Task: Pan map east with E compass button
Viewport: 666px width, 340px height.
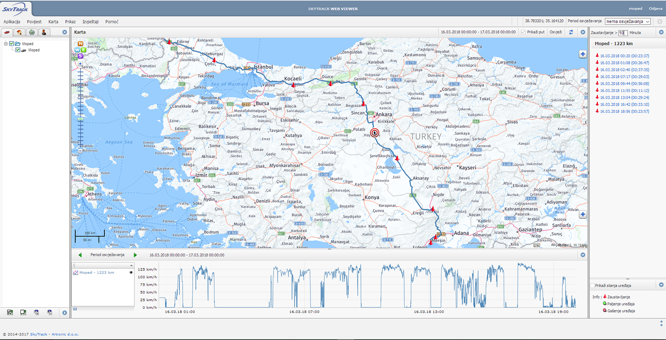Action: click(84, 50)
